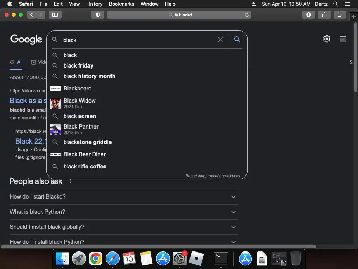
Task: Clear the search box with the X icon
Action: tap(220, 40)
